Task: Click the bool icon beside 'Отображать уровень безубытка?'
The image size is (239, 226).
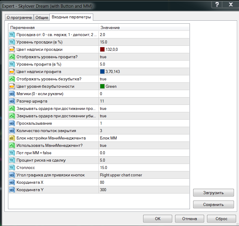Action: 12,79
